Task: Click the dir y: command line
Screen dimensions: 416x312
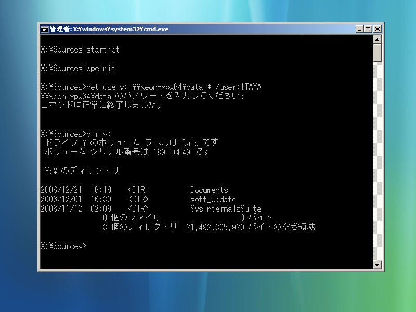Action: click(75, 134)
